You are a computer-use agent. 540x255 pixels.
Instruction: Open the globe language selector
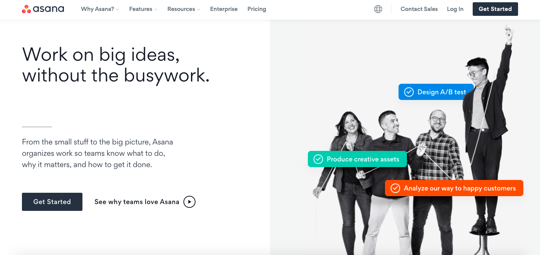[x=378, y=9]
